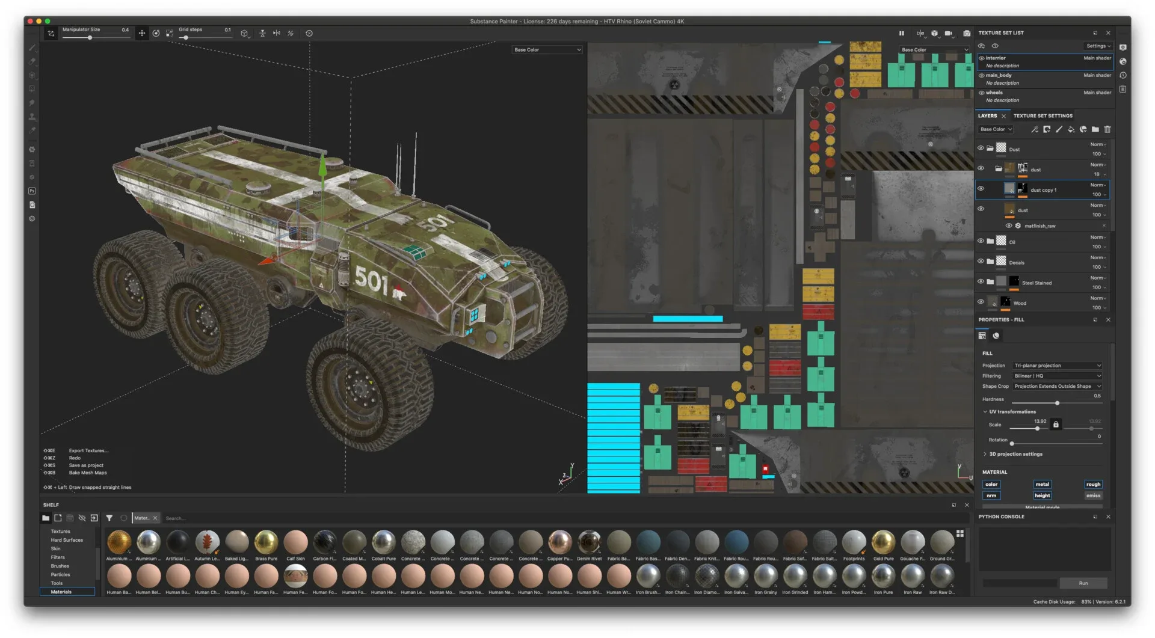Click Run button in Python Console

click(1083, 583)
